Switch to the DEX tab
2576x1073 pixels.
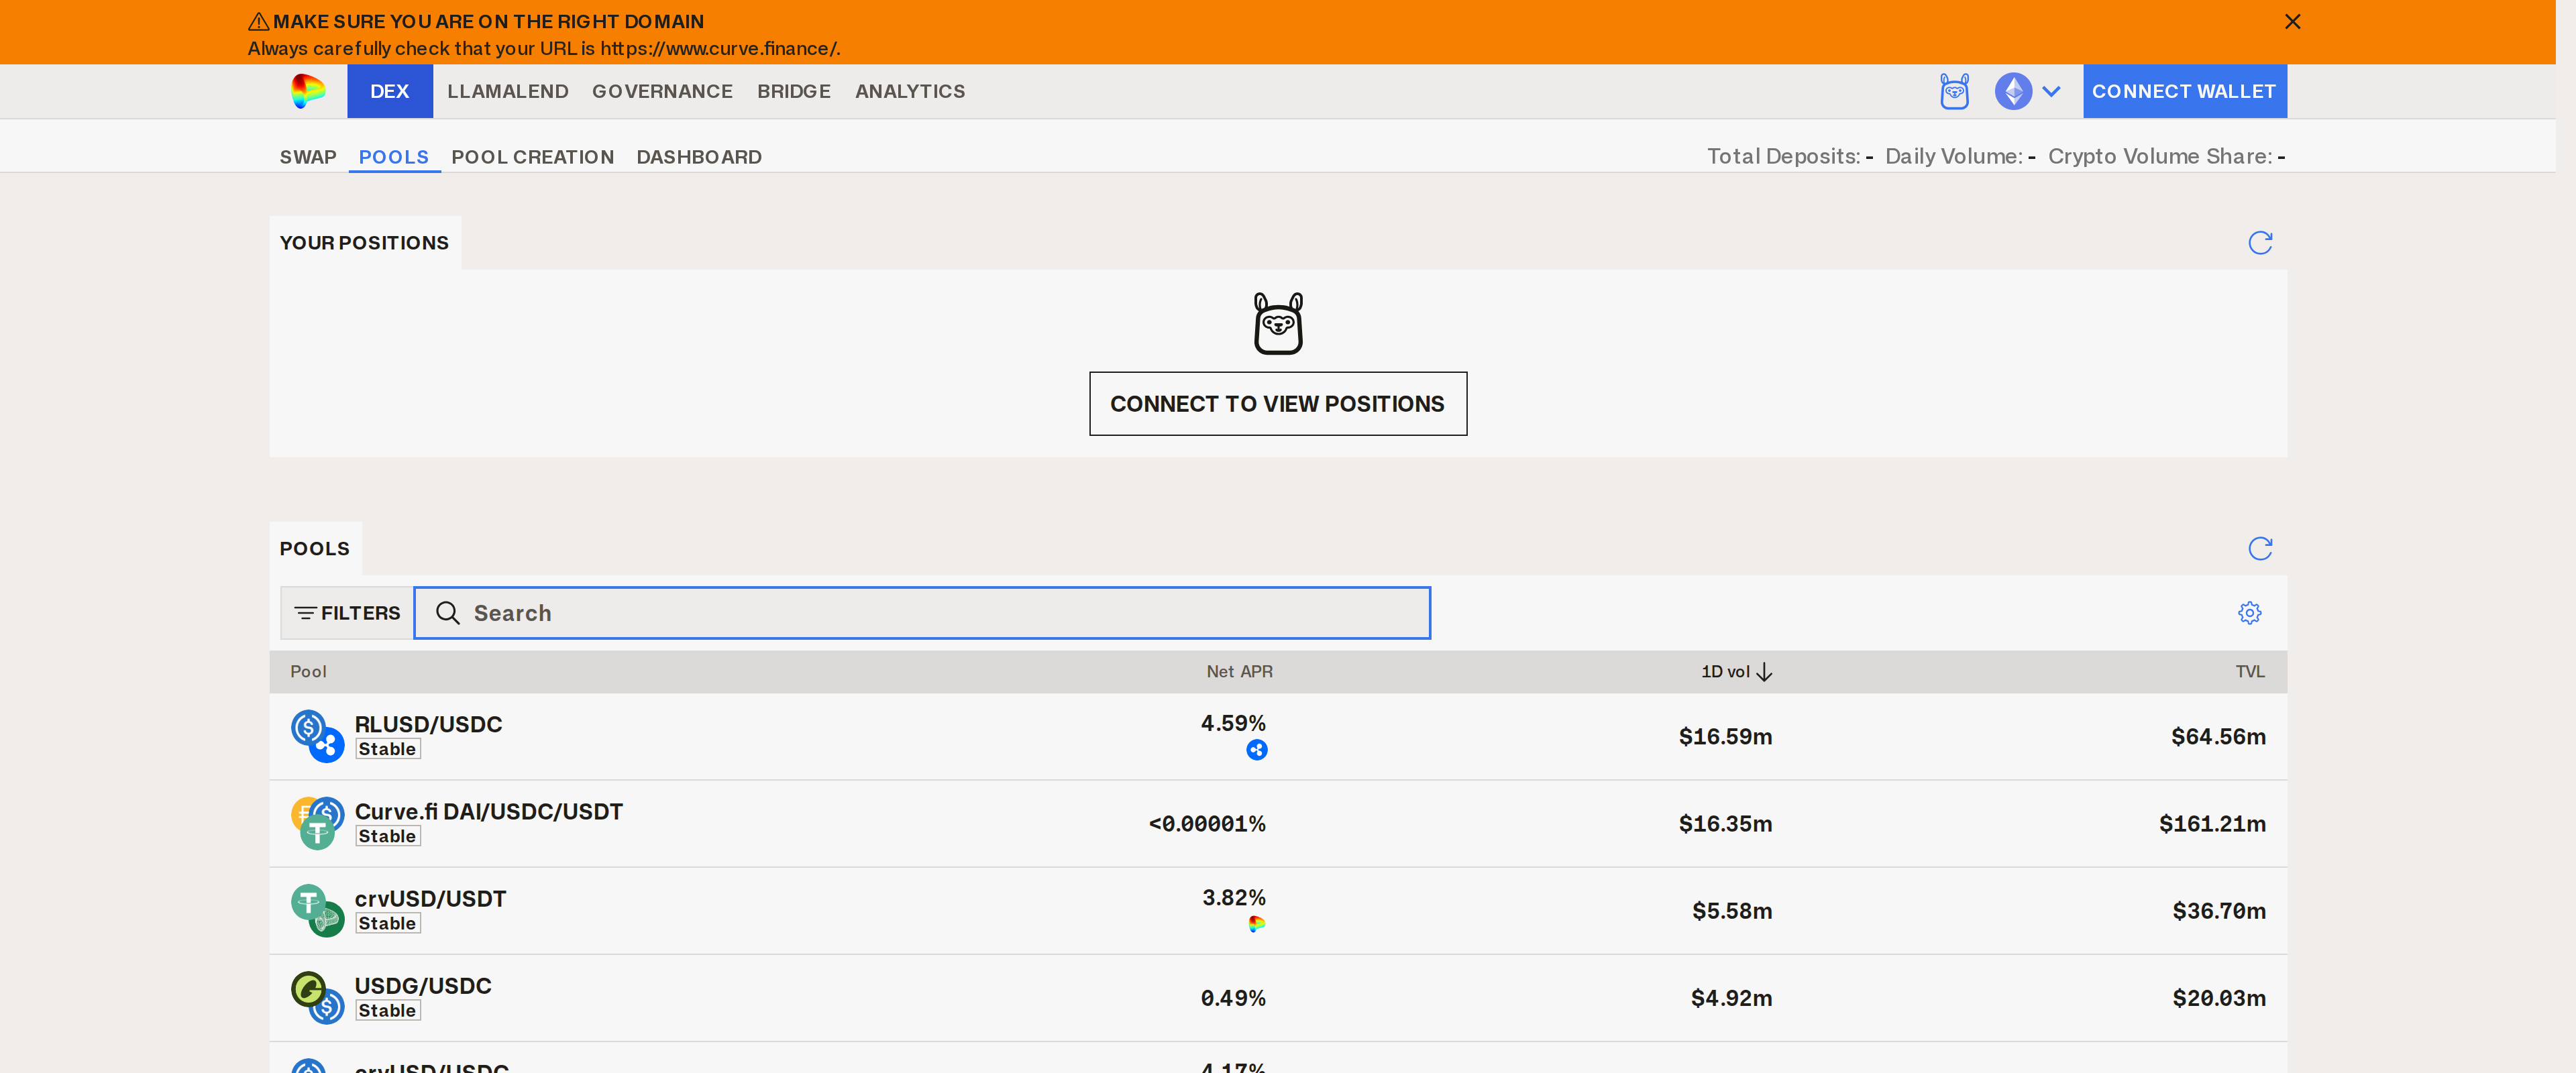point(389,91)
